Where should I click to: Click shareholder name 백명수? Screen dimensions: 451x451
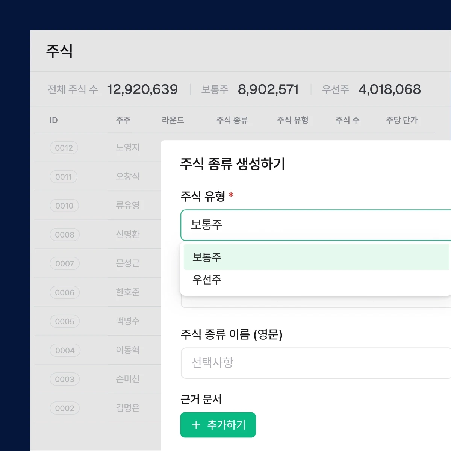tap(127, 321)
